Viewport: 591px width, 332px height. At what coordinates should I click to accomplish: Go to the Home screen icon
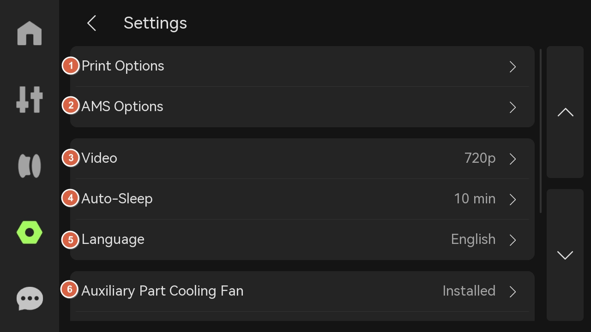pyautogui.click(x=30, y=34)
